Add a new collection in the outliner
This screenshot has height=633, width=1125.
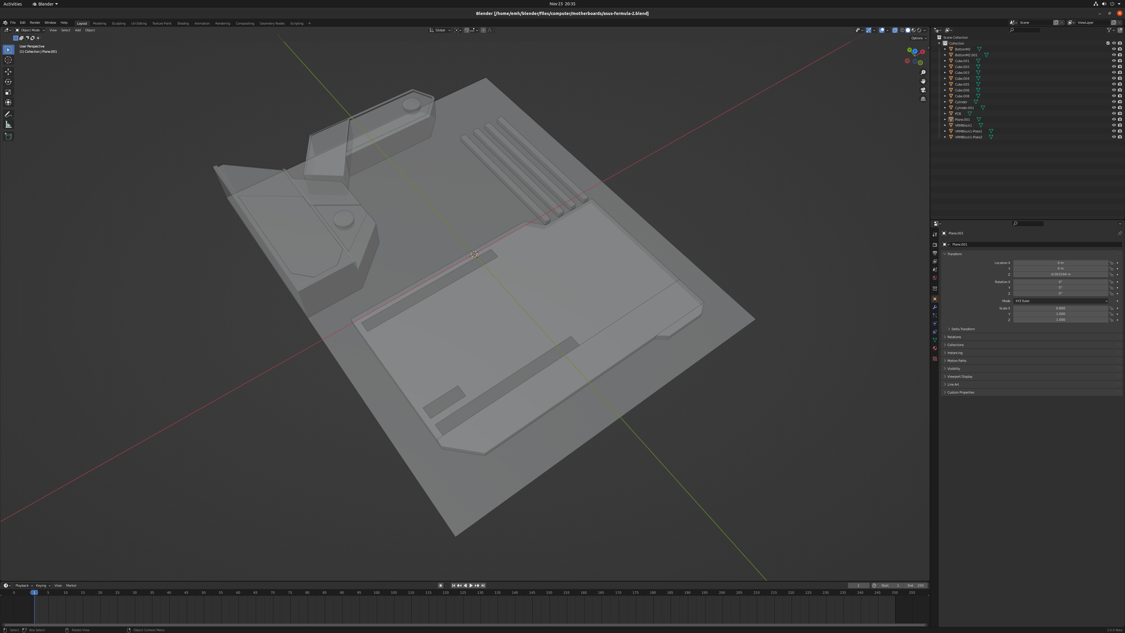click(x=1120, y=30)
